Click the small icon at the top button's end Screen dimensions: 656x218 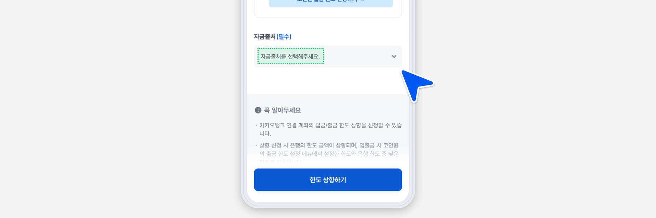click(x=362, y=1)
